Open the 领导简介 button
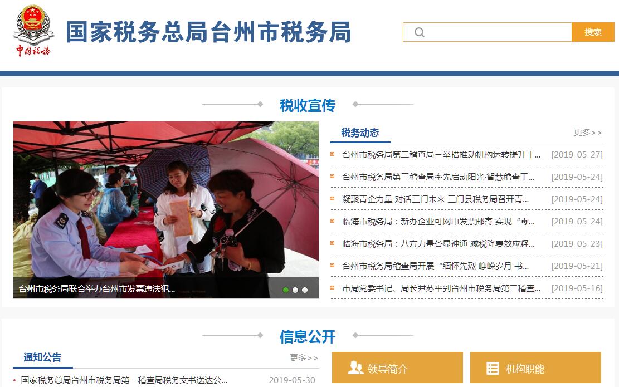Viewport: 619px width, 387px height. tap(397, 368)
